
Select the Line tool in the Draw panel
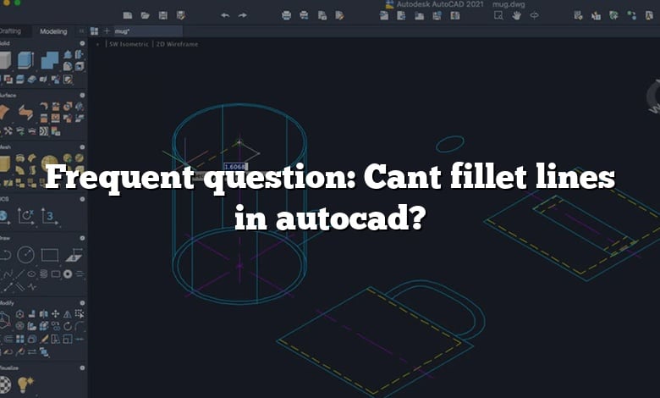point(19,274)
